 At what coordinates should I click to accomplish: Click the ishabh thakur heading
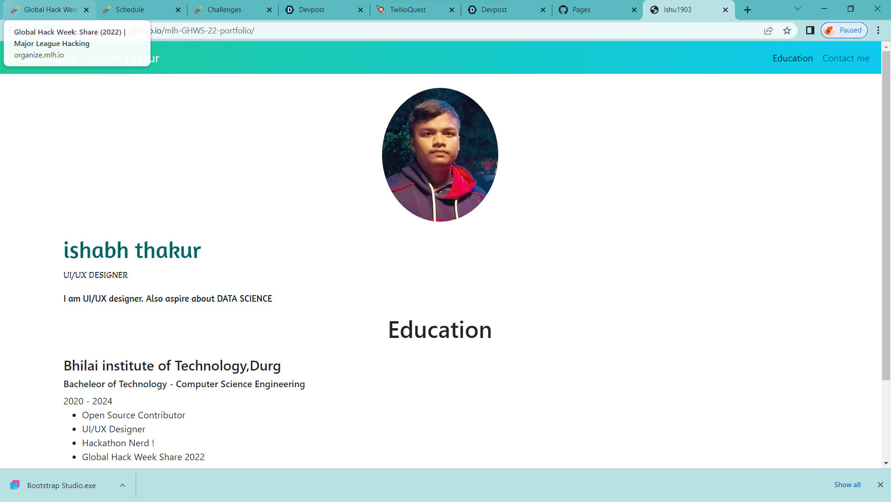tap(132, 250)
